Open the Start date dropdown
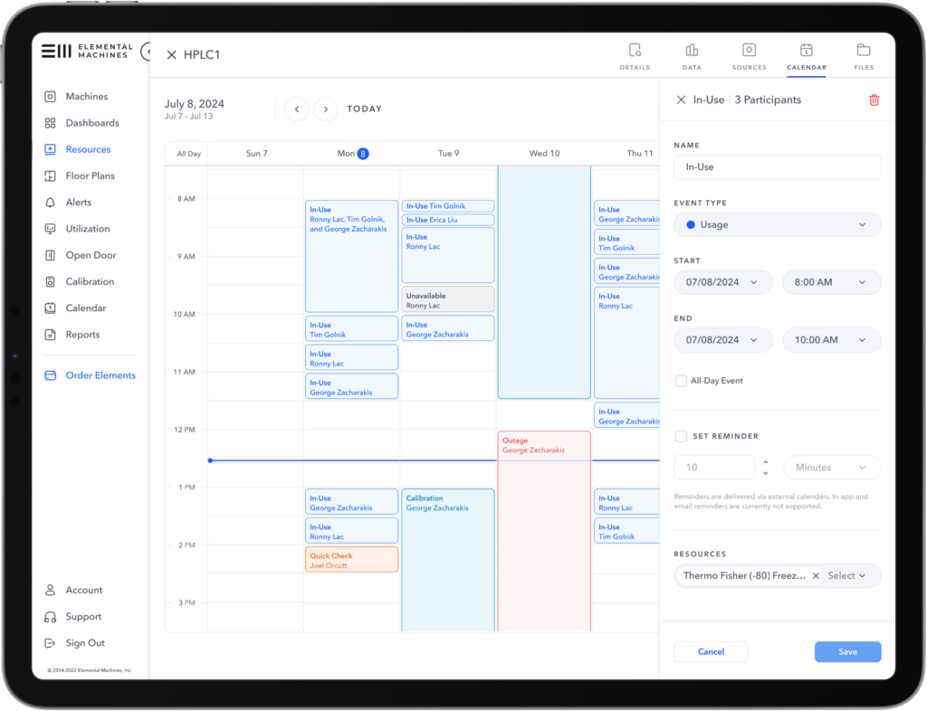Image resolution: width=927 pixels, height=711 pixels. (723, 282)
